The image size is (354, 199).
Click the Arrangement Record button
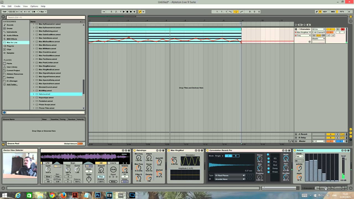[131, 12]
